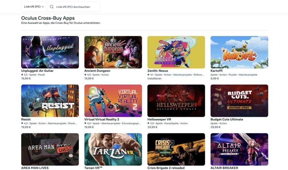Screen dimensions: 288x170
Task: Open the Tarzan VR cover image
Action: pos(113,150)
